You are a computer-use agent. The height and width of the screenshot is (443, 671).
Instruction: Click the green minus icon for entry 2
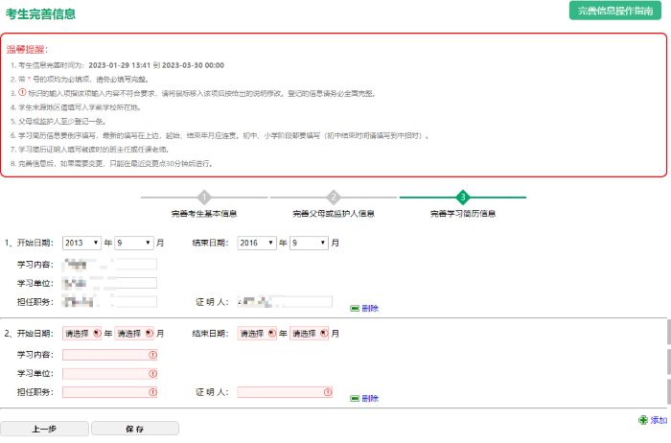pyautogui.click(x=355, y=399)
